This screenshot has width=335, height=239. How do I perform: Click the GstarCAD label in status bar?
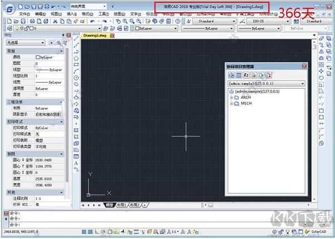pyautogui.click(x=319, y=232)
